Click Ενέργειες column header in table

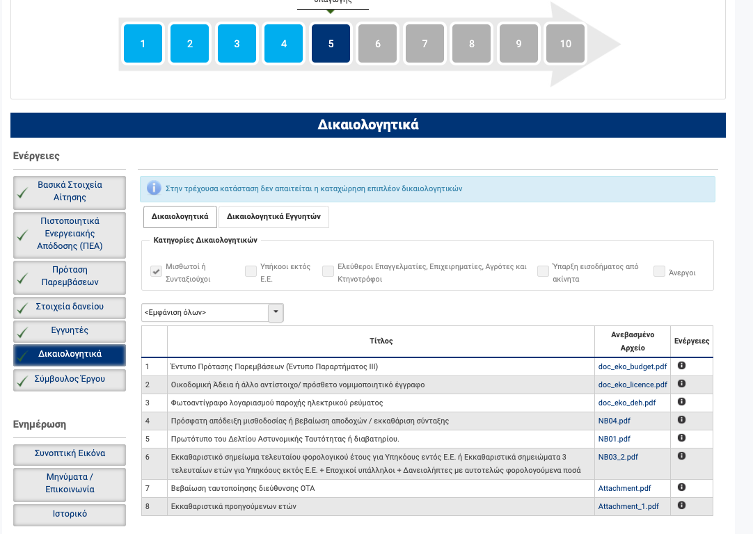point(692,341)
